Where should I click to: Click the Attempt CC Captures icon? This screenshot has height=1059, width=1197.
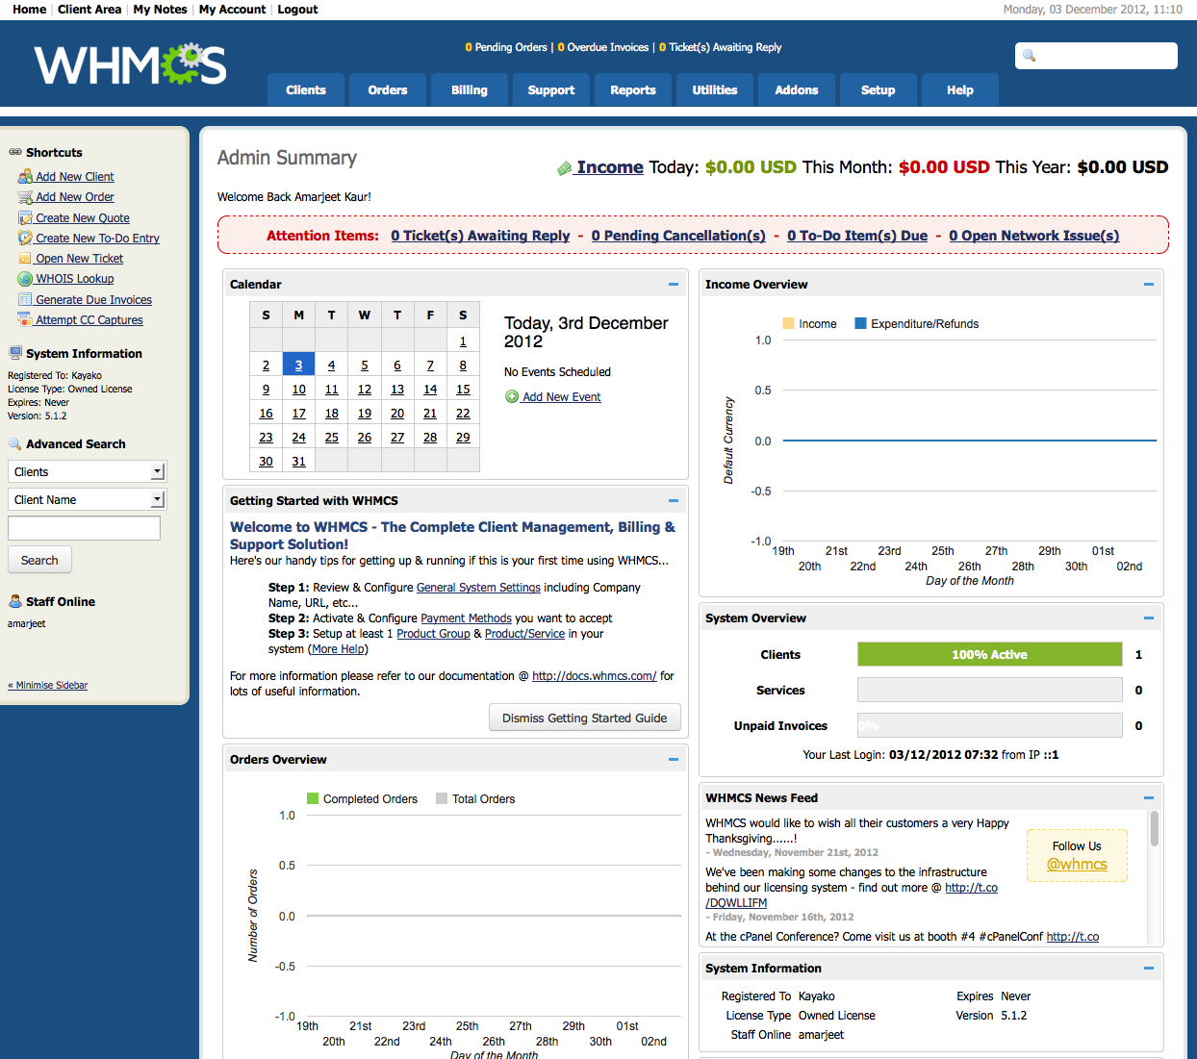click(25, 320)
